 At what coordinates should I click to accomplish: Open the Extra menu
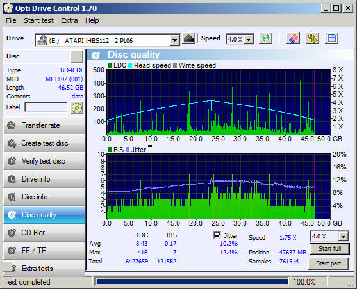69,20
